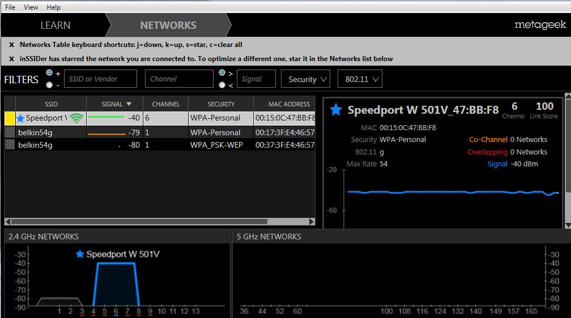571x318 pixels.
Task: Select the less-than signal radio
Action: click(222, 85)
